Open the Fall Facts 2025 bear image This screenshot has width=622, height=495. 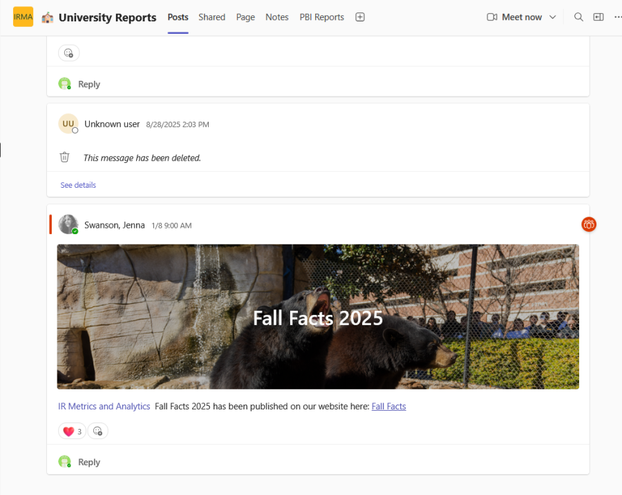pyautogui.click(x=318, y=317)
